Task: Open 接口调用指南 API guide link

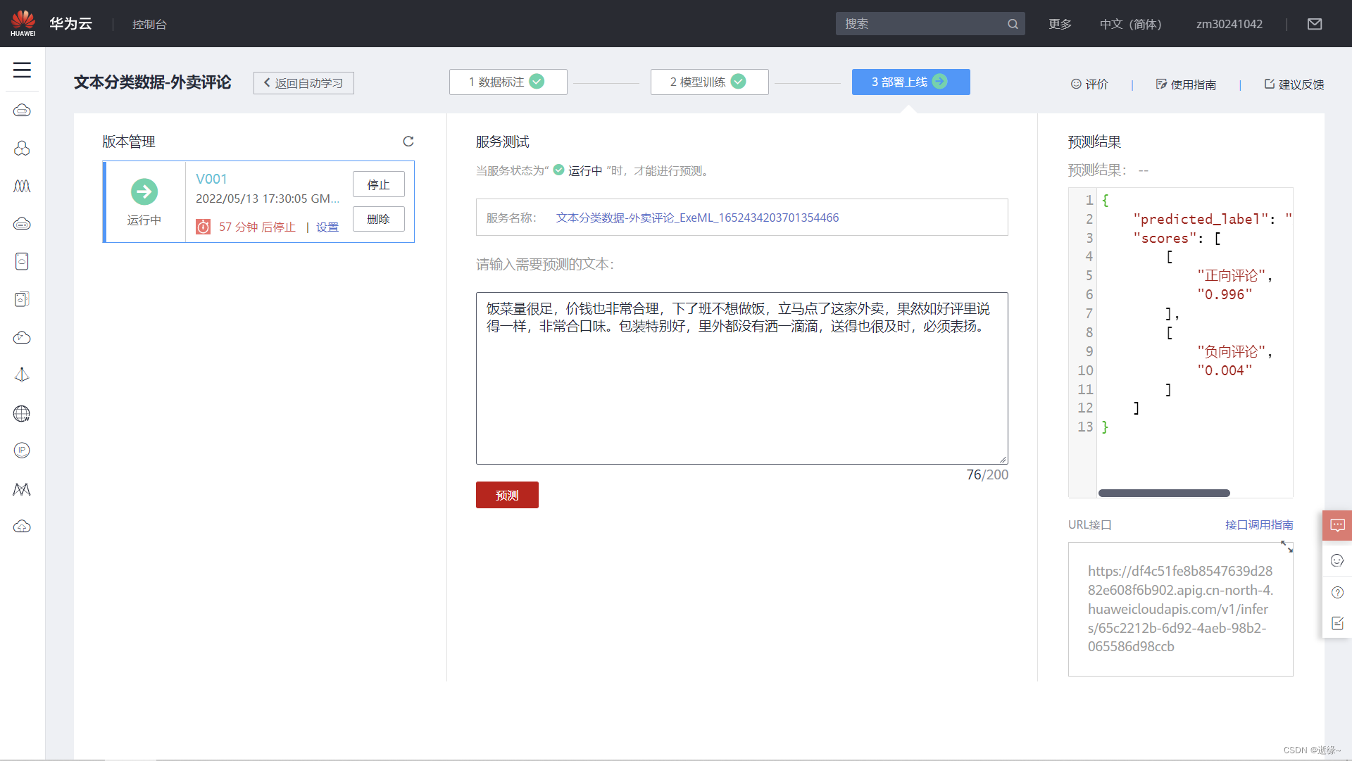Action: [x=1259, y=524]
